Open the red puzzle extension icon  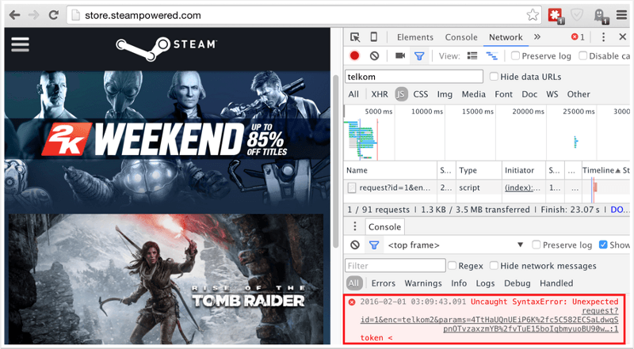pos(556,16)
